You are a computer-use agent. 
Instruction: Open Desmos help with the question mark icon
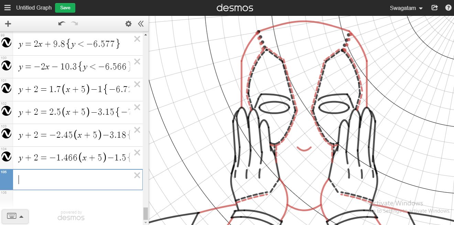448,8
